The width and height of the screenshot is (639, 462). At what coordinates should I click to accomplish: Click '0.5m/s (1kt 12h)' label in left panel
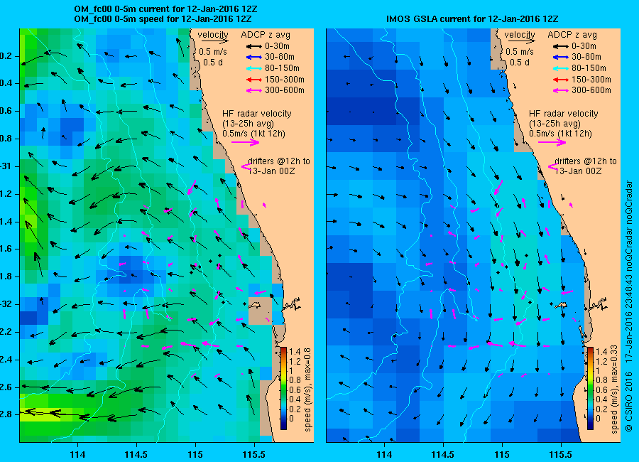coord(254,134)
